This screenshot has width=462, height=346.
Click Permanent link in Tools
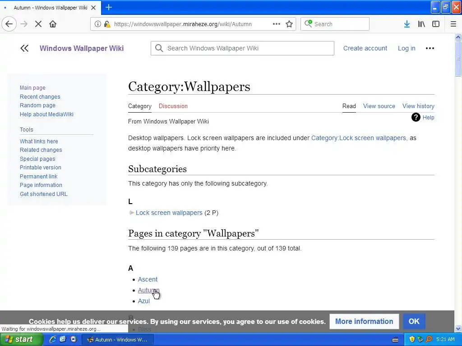tap(39, 177)
